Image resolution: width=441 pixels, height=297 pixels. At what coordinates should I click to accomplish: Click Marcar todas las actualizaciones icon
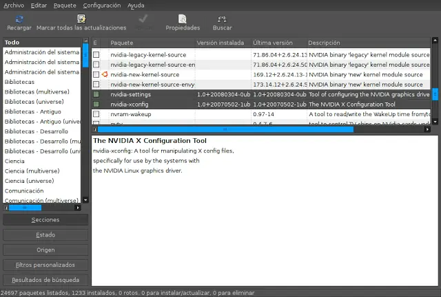point(81,19)
